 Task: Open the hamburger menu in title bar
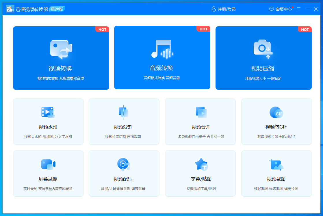[299, 9]
